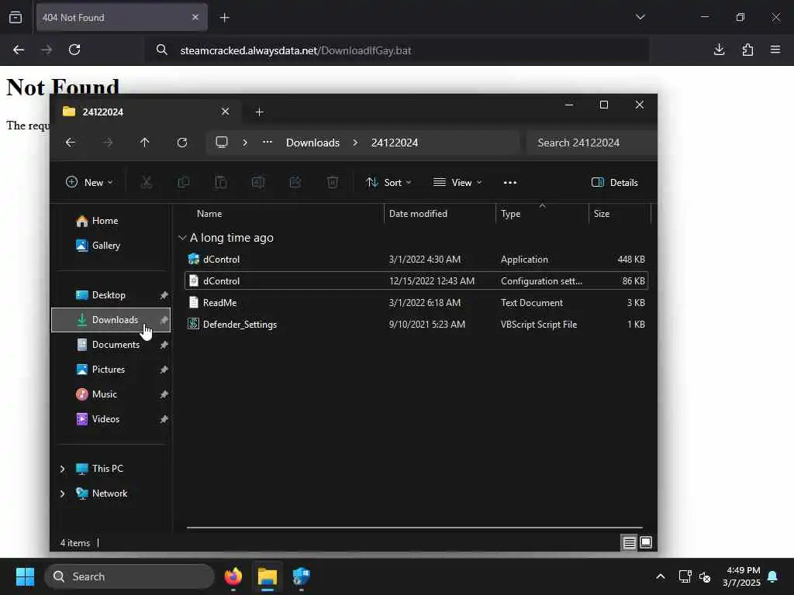The height and width of the screenshot is (595, 794).
Task: Click the chevron after Downloads in address bar
Action: [x=355, y=143]
